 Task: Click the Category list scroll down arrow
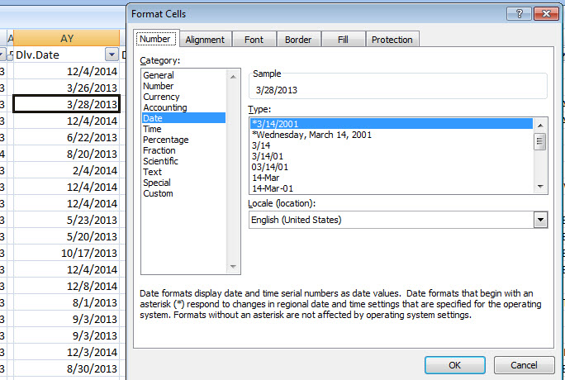232,267
